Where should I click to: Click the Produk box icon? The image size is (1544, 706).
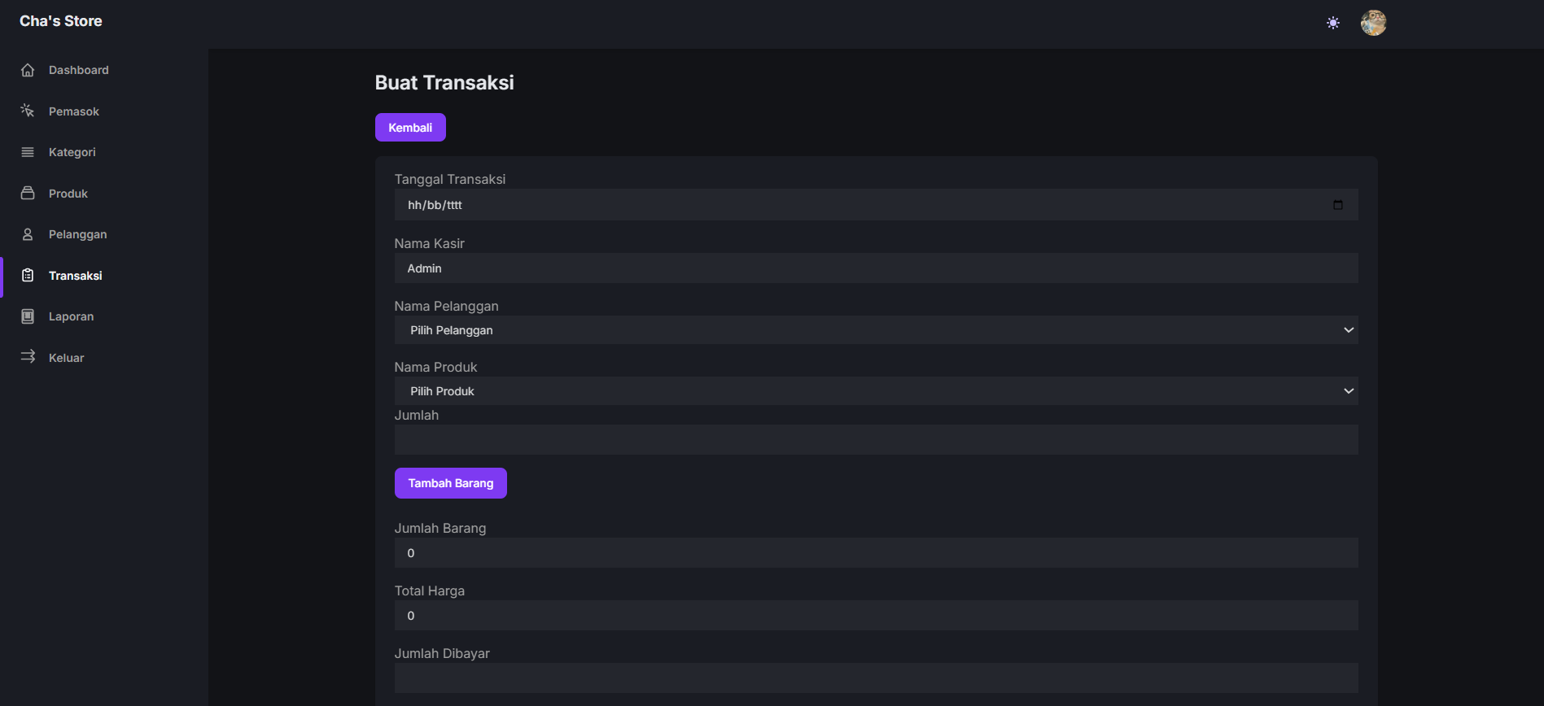28,193
